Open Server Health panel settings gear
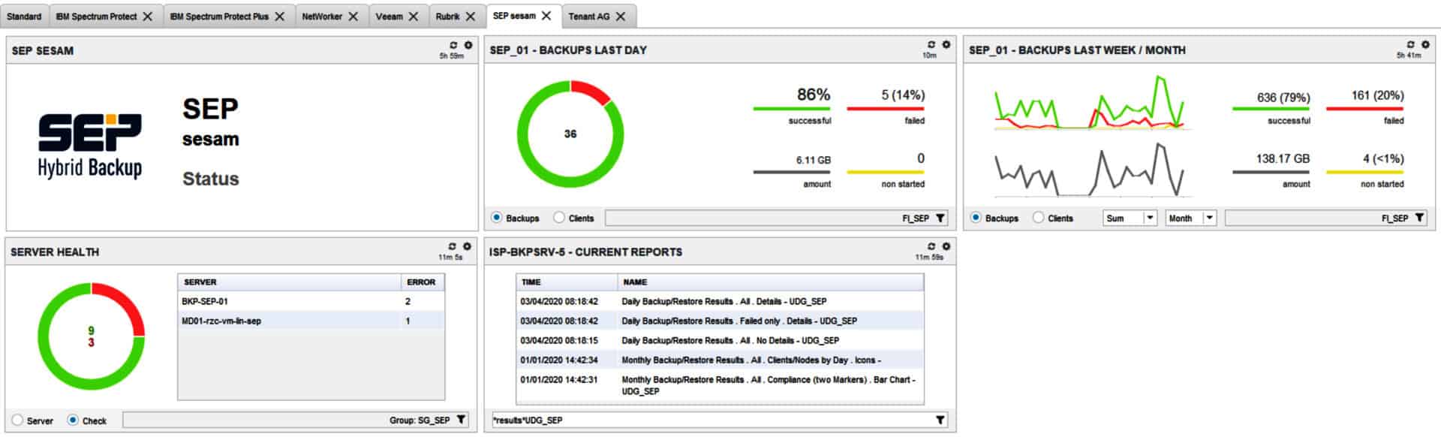This screenshot has width=1441, height=437. pyautogui.click(x=467, y=246)
